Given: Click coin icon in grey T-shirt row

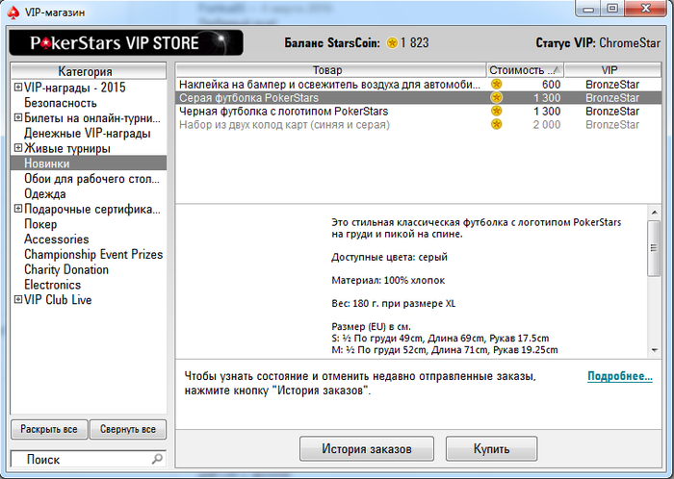Looking at the screenshot, I should pyautogui.click(x=497, y=97).
